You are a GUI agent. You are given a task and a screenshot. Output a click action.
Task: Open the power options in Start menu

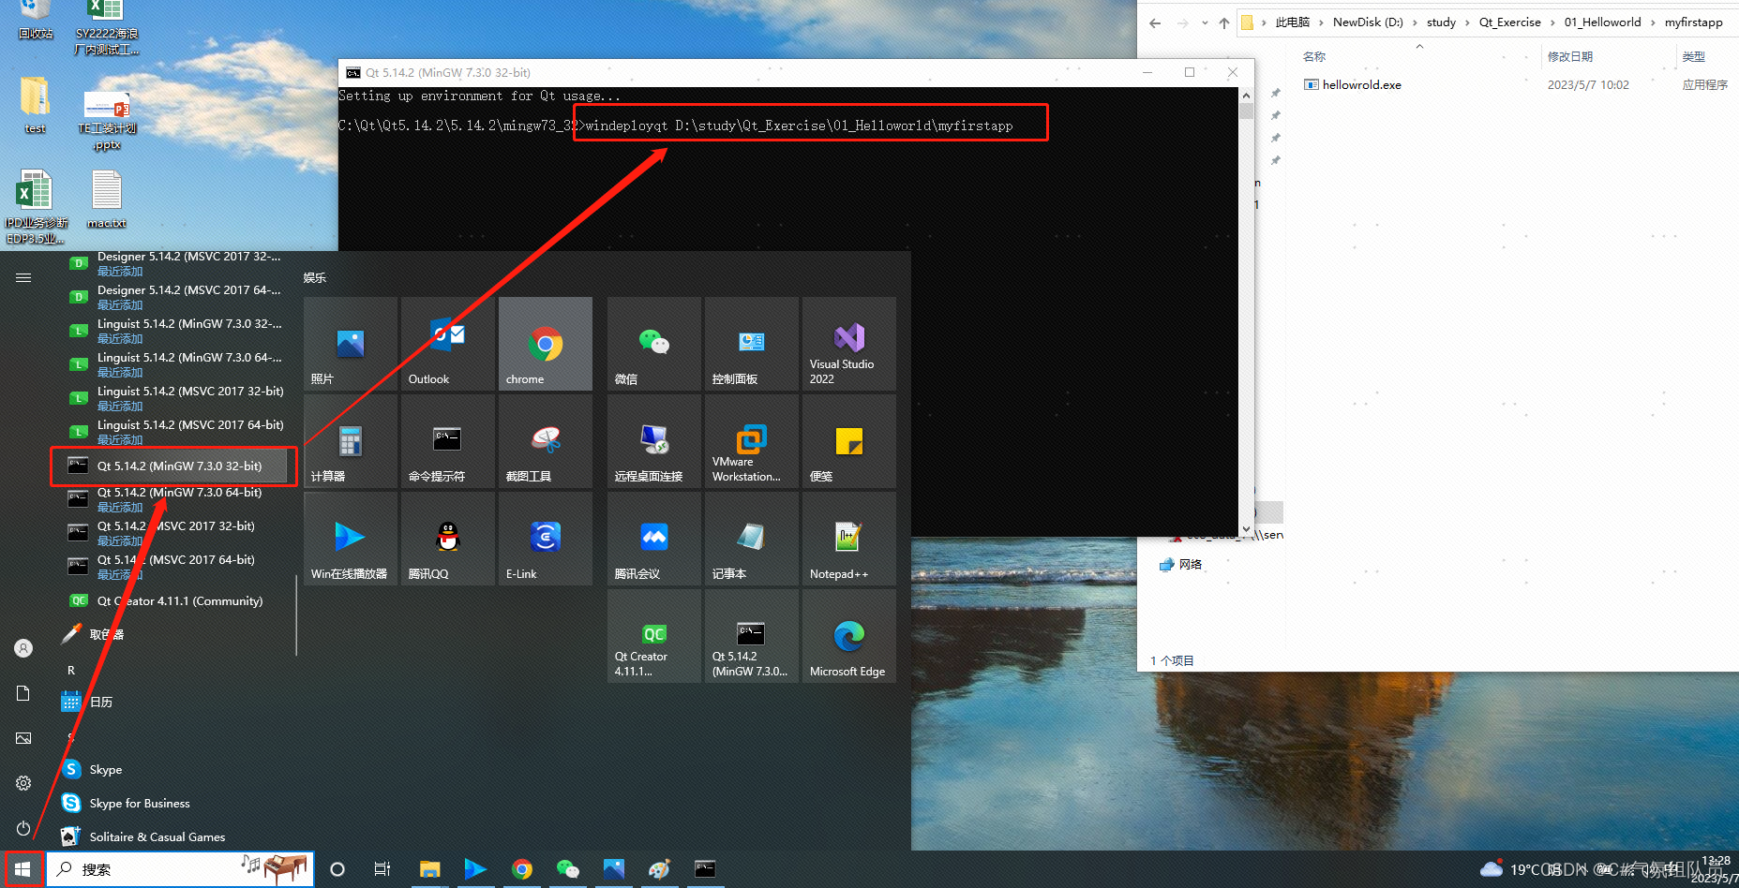pos(23,828)
